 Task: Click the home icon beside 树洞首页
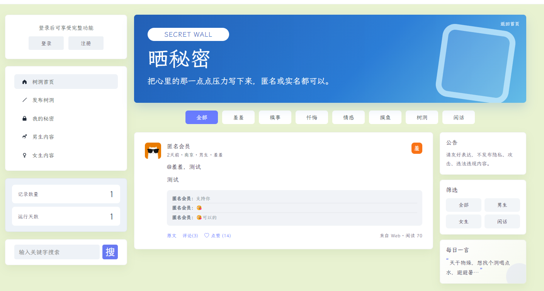[x=25, y=82]
